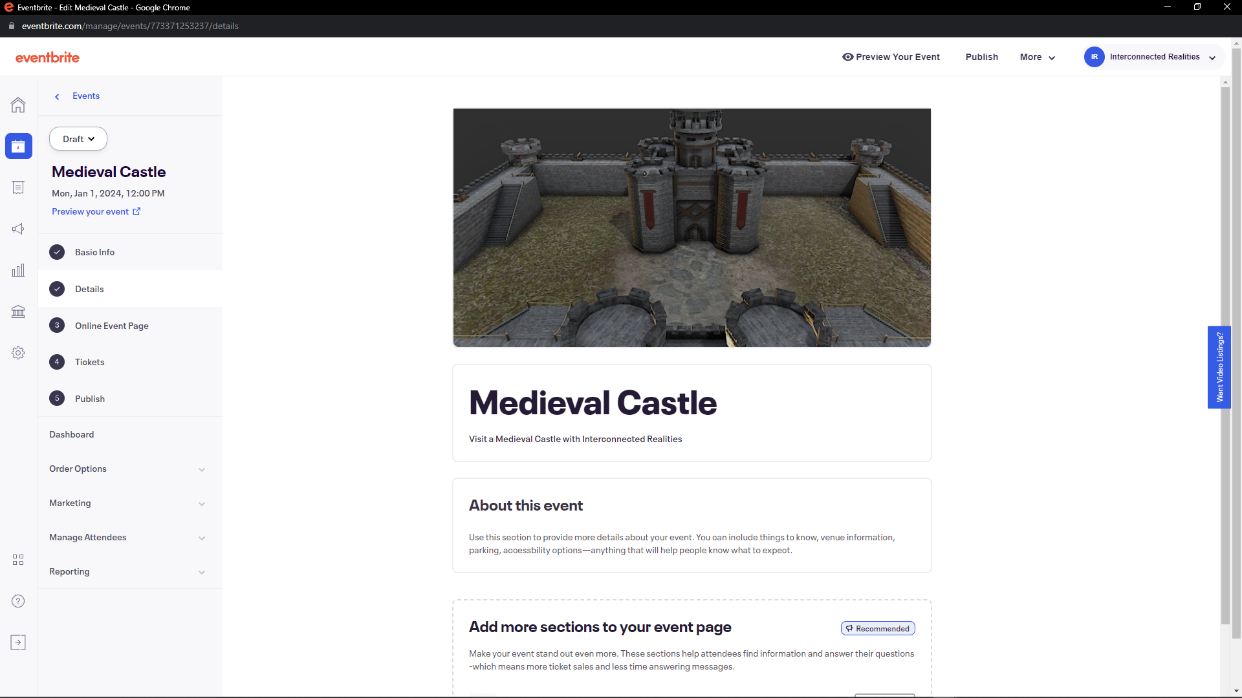Click the castle event image thumbnail

692,227
